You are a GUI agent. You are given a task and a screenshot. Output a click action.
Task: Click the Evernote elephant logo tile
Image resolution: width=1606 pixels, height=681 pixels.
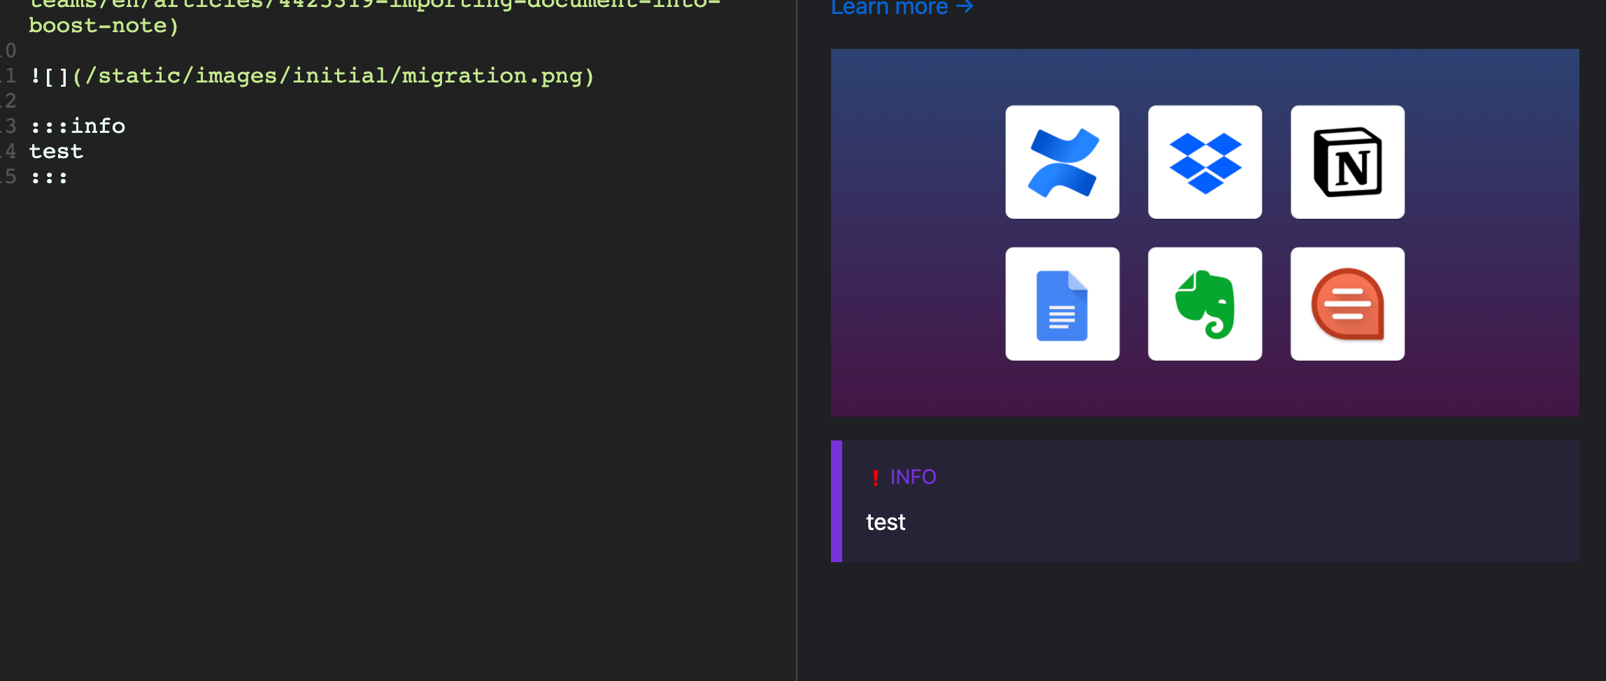pos(1204,304)
